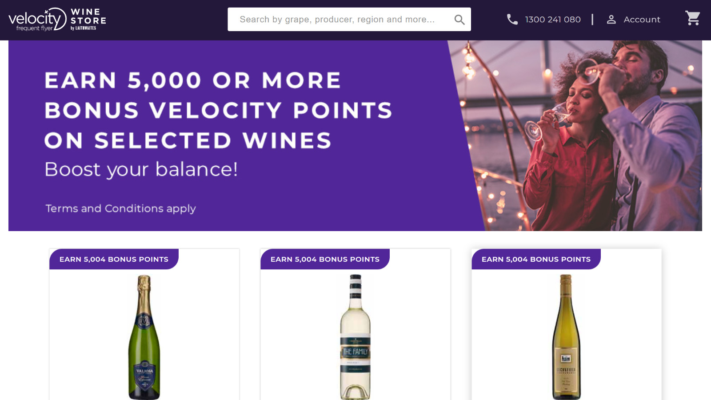Click the phone handset icon in the header
711x400 pixels.
(x=512, y=19)
